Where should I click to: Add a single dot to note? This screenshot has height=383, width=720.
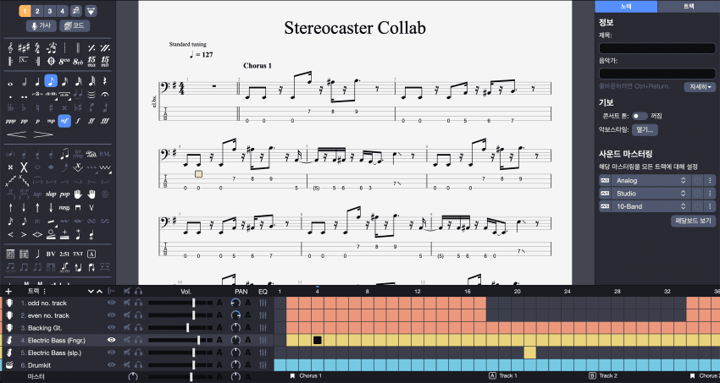pyautogui.click(x=10, y=96)
